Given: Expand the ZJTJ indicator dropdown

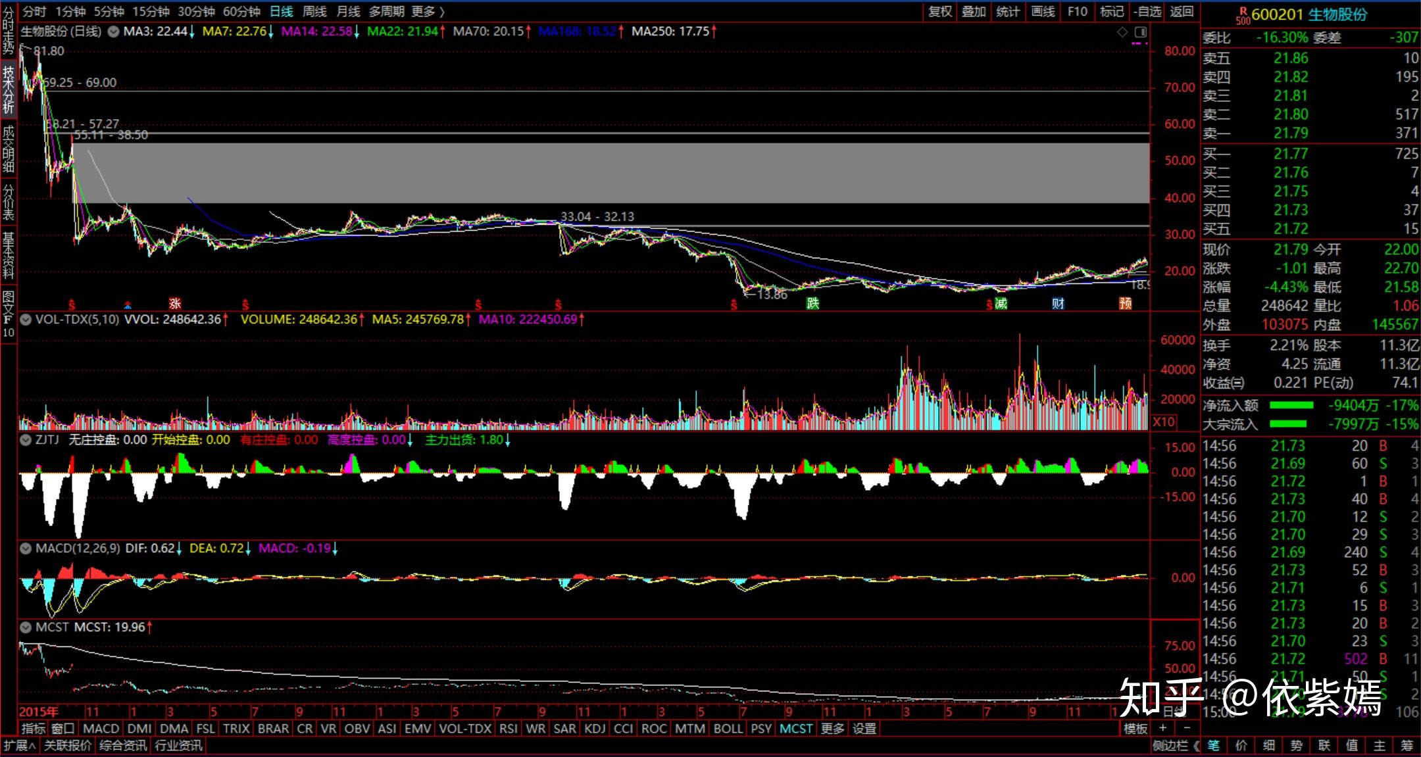Looking at the screenshot, I should [x=26, y=439].
